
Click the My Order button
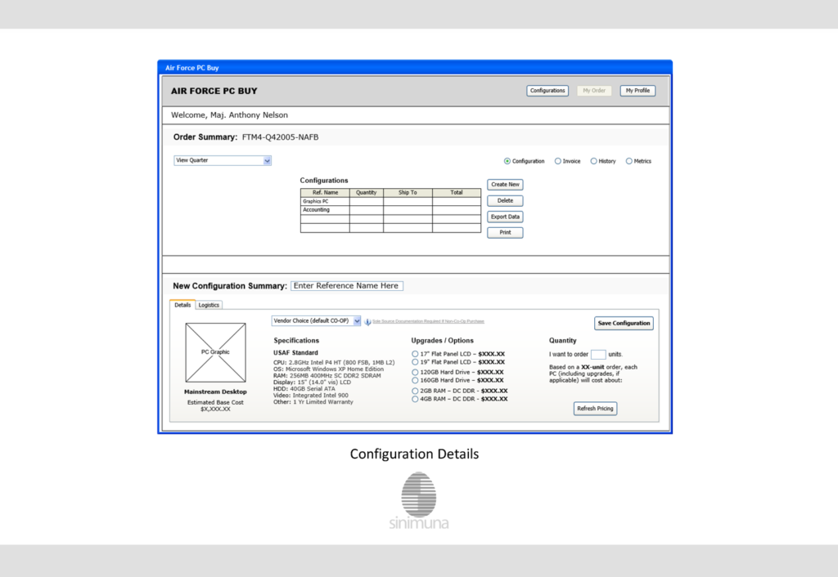(594, 91)
